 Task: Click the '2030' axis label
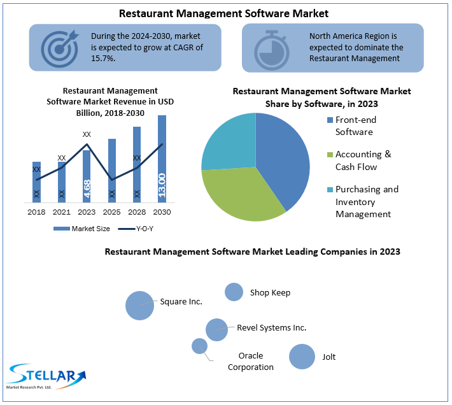pyautogui.click(x=162, y=212)
